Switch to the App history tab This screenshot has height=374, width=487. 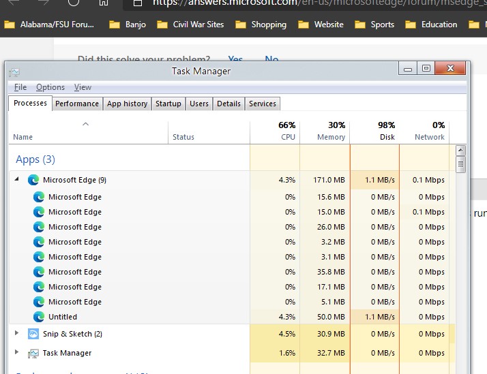pyautogui.click(x=127, y=104)
